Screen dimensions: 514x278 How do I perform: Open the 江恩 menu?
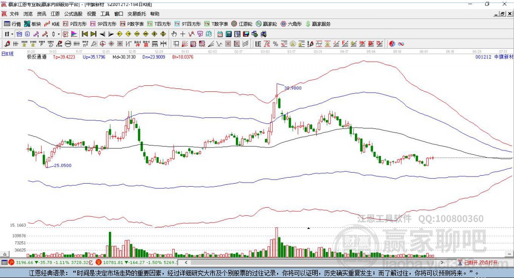[55, 14]
